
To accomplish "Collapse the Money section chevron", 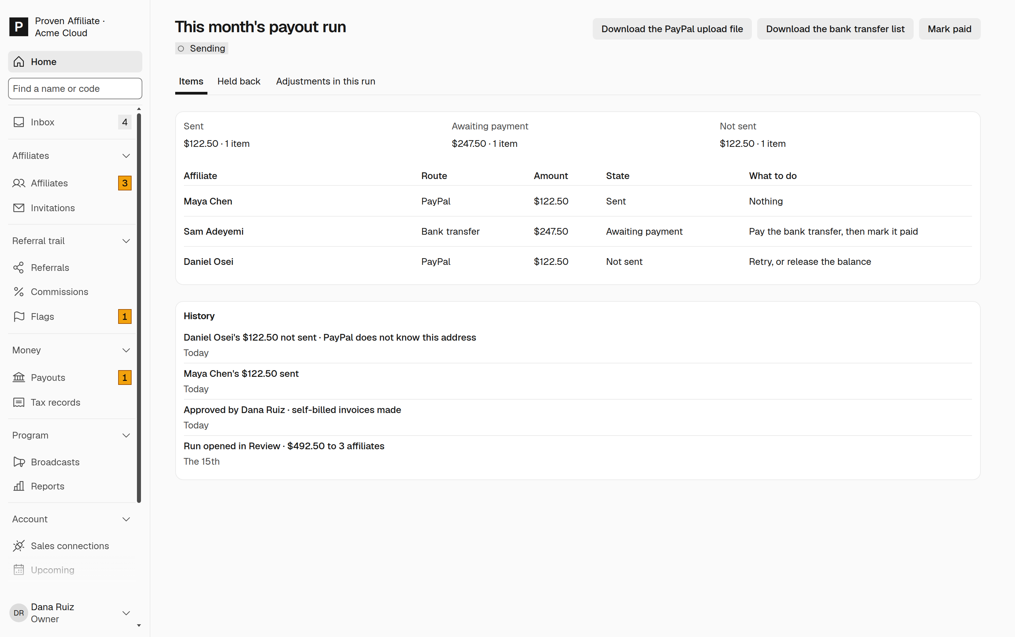I will pyautogui.click(x=126, y=350).
